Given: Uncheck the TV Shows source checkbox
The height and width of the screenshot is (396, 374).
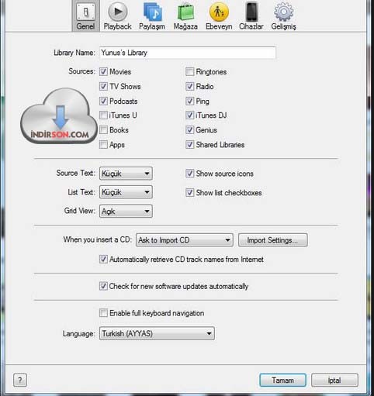Looking at the screenshot, I should click(103, 86).
